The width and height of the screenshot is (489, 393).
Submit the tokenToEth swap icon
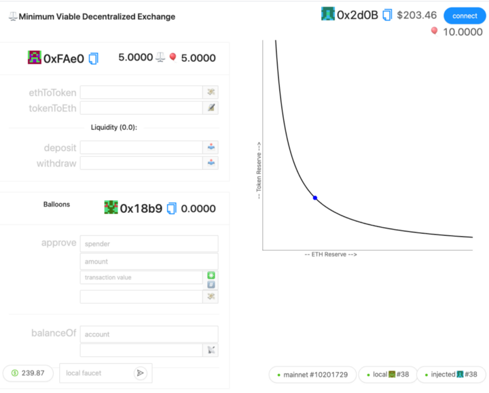(x=211, y=107)
